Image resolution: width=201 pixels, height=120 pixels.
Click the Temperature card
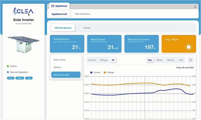click(67, 44)
